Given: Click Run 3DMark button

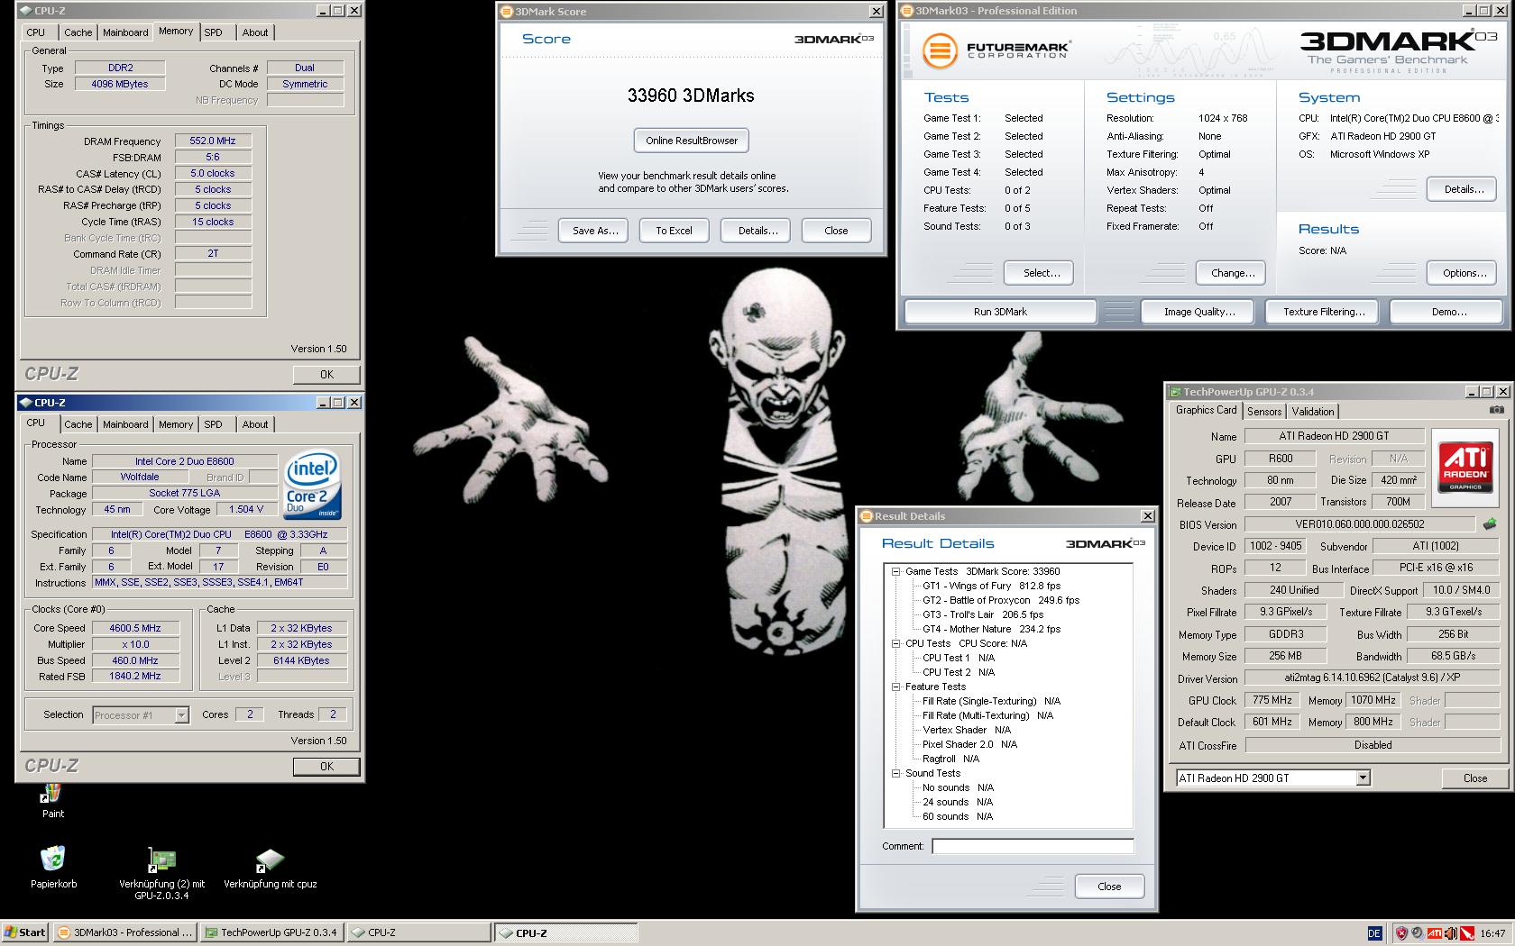Looking at the screenshot, I should pyautogui.click(x=1000, y=312).
